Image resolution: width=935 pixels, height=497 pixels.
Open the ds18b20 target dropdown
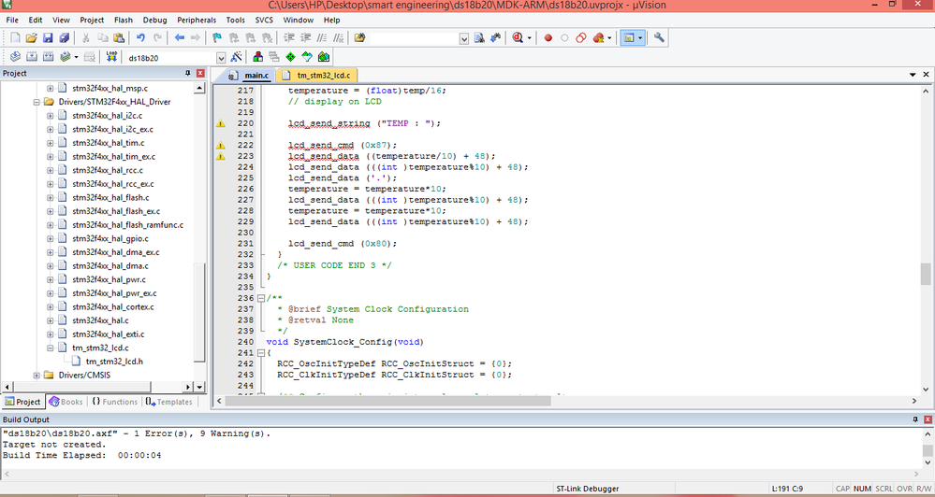point(221,58)
